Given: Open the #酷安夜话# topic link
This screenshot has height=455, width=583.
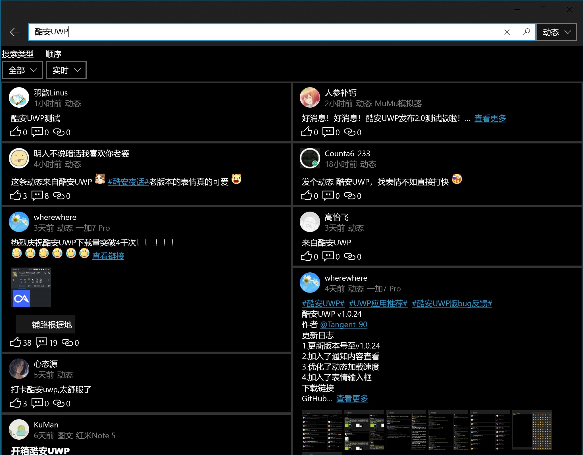Looking at the screenshot, I should pos(128,182).
